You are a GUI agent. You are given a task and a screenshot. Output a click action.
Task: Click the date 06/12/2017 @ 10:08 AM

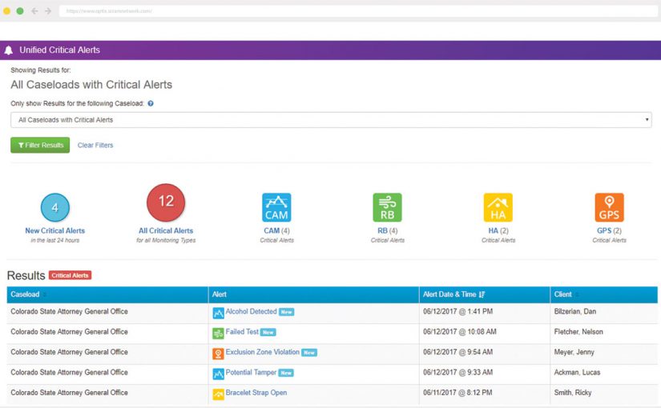tap(460, 332)
